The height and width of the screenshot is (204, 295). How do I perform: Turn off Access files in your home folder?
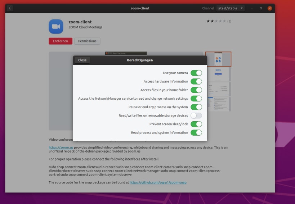[196, 90]
